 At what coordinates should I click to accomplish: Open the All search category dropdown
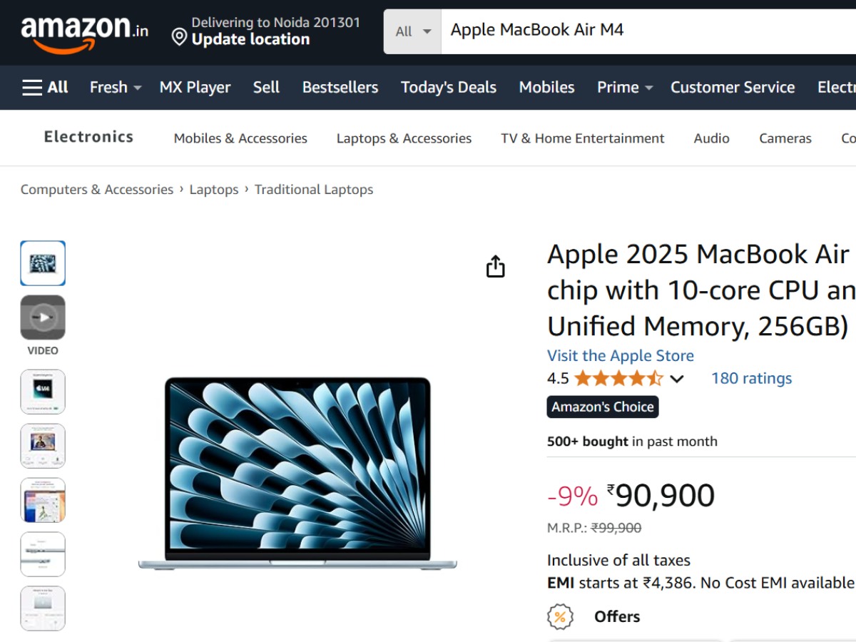pos(413,31)
